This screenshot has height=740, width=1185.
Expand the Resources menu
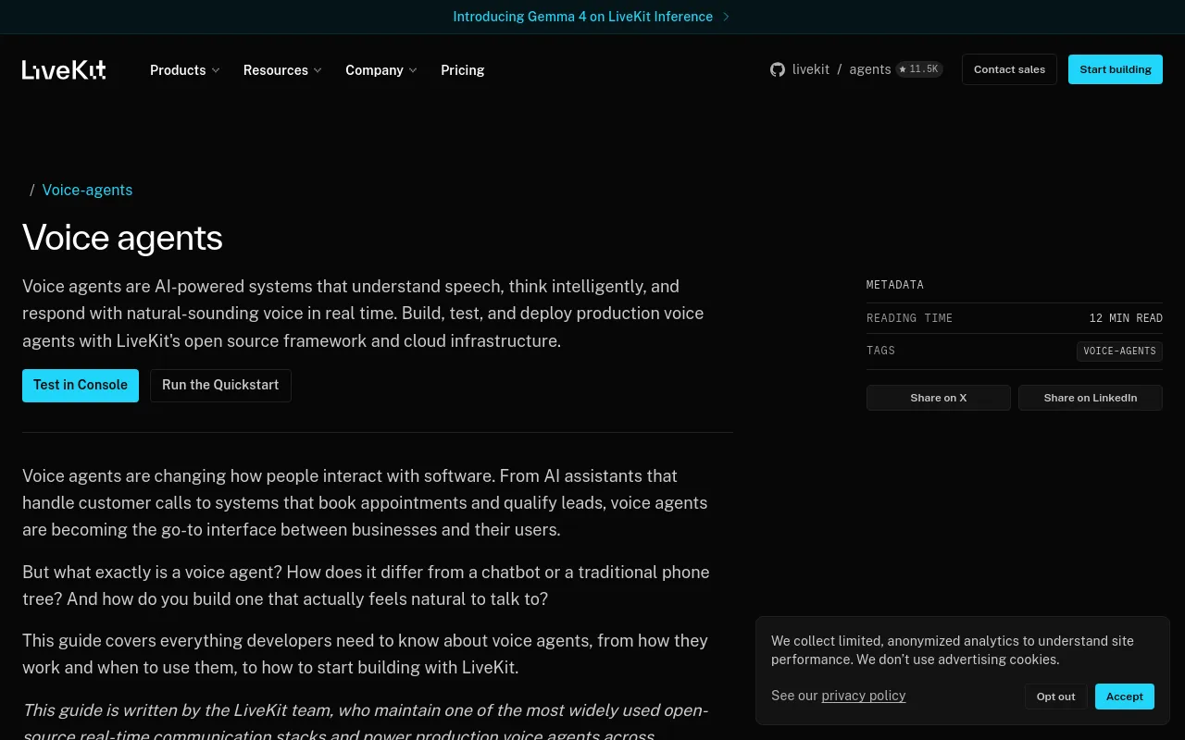tap(282, 70)
